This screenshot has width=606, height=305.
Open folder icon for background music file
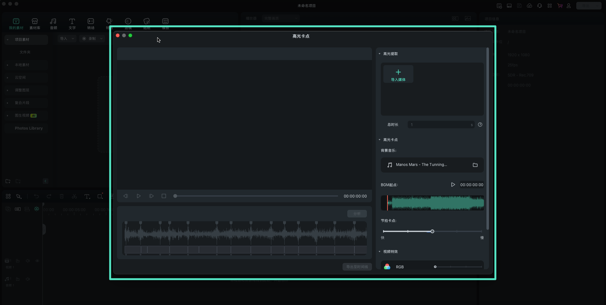475,165
